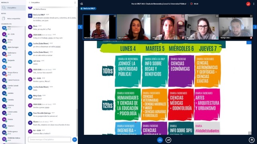Click the Humanidades green tile

click(x=128, y=104)
